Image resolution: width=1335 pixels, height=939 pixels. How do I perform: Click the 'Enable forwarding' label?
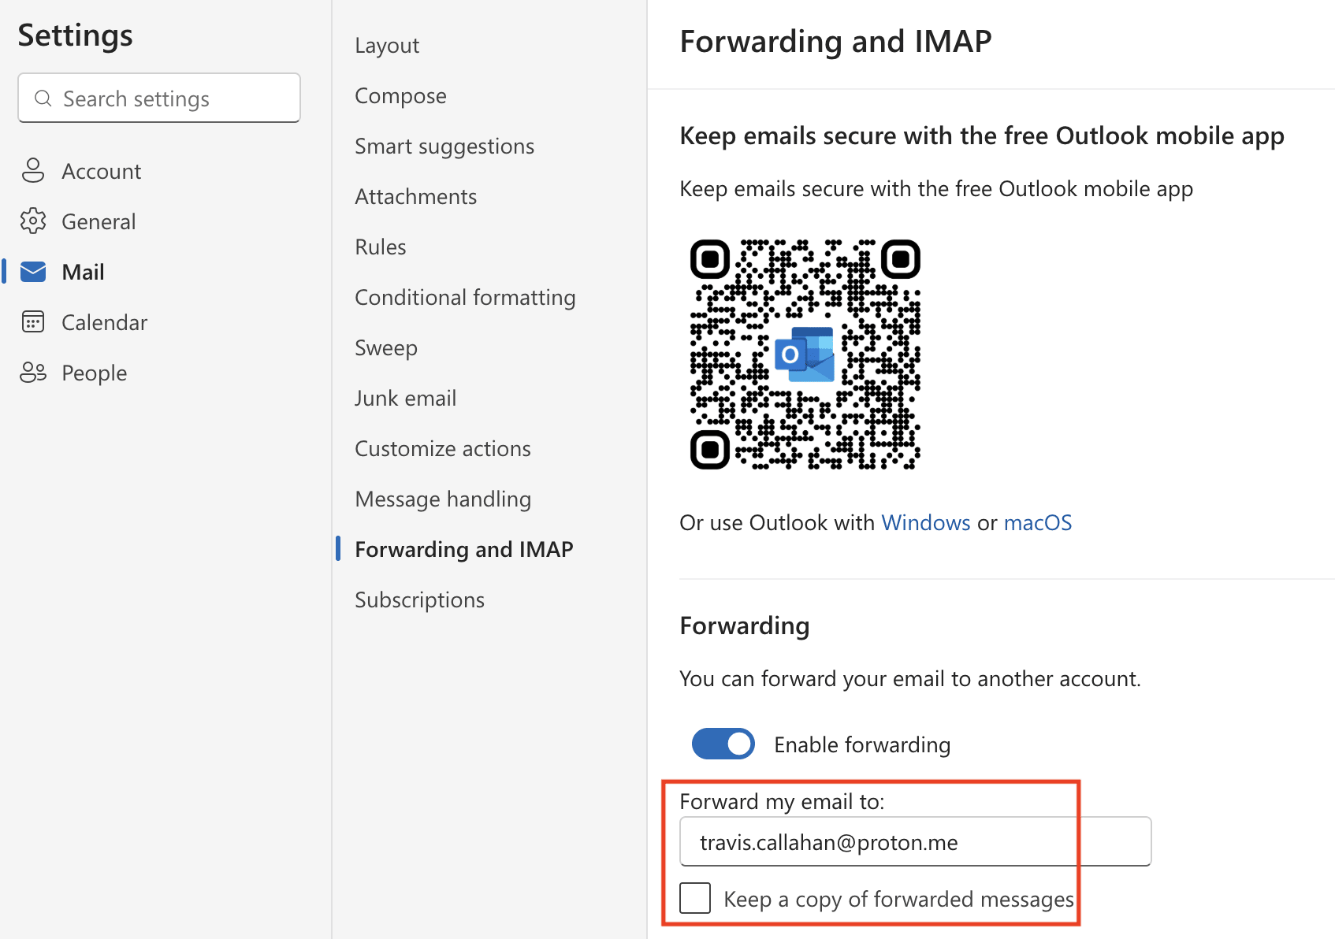point(862,744)
